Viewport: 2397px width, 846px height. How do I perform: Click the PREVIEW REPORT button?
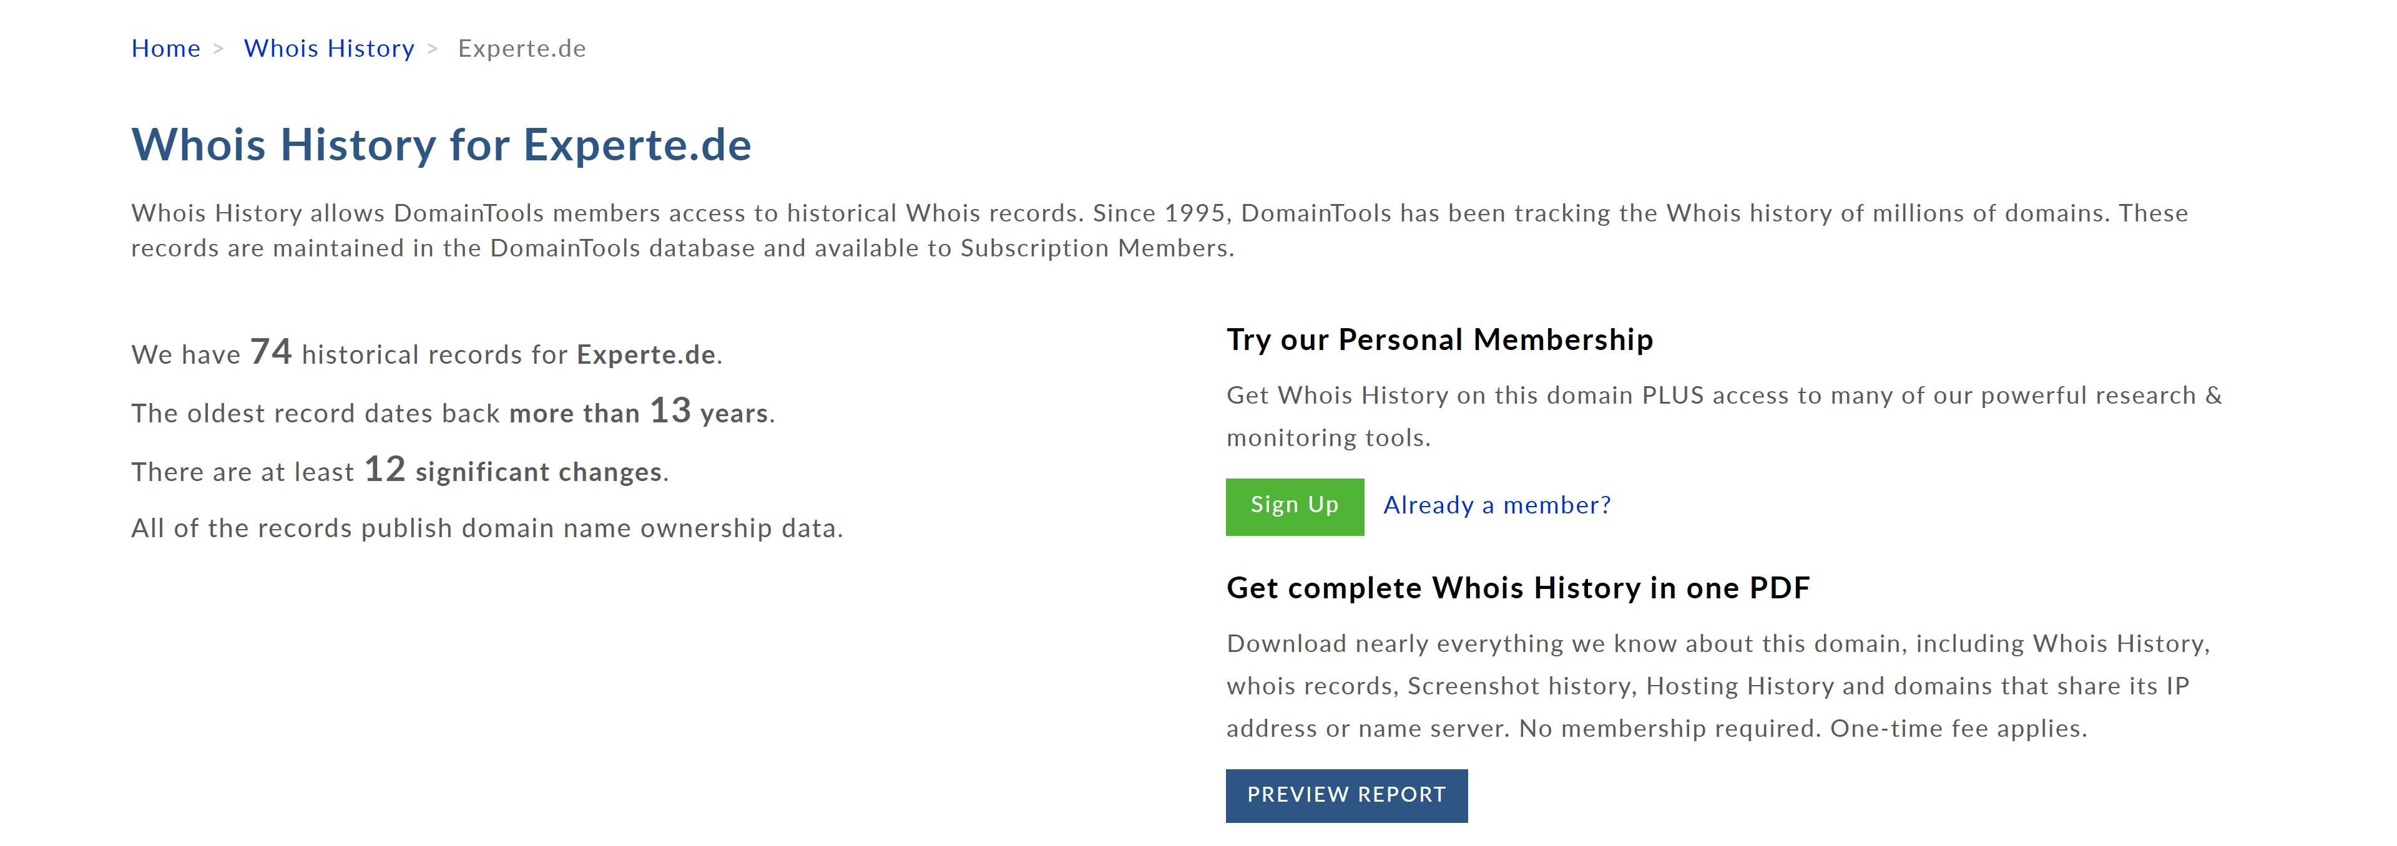point(1346,796)
